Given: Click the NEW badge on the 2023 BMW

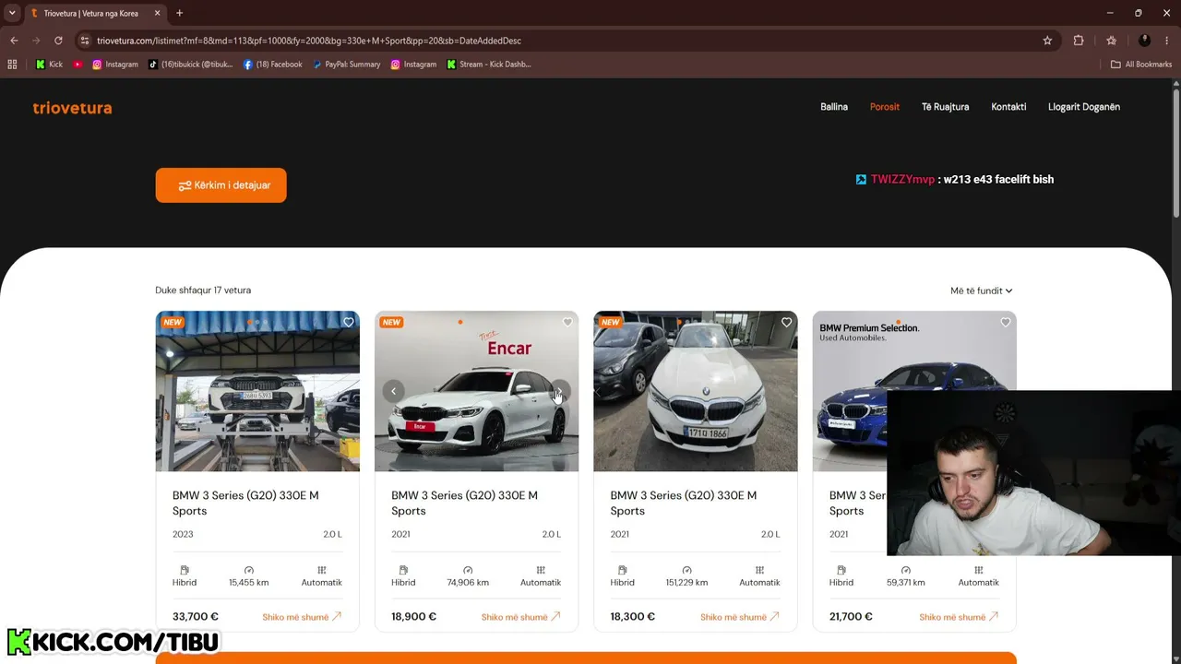Looking at the screenshot, I should click(x=173, y=323).
